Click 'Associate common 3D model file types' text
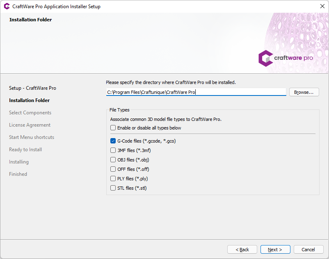The image size is (329, 259). click(x=166, y=119)
